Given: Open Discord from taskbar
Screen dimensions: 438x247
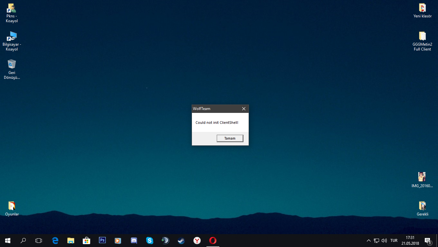Looking at the screenshot, I should (134, 241).
